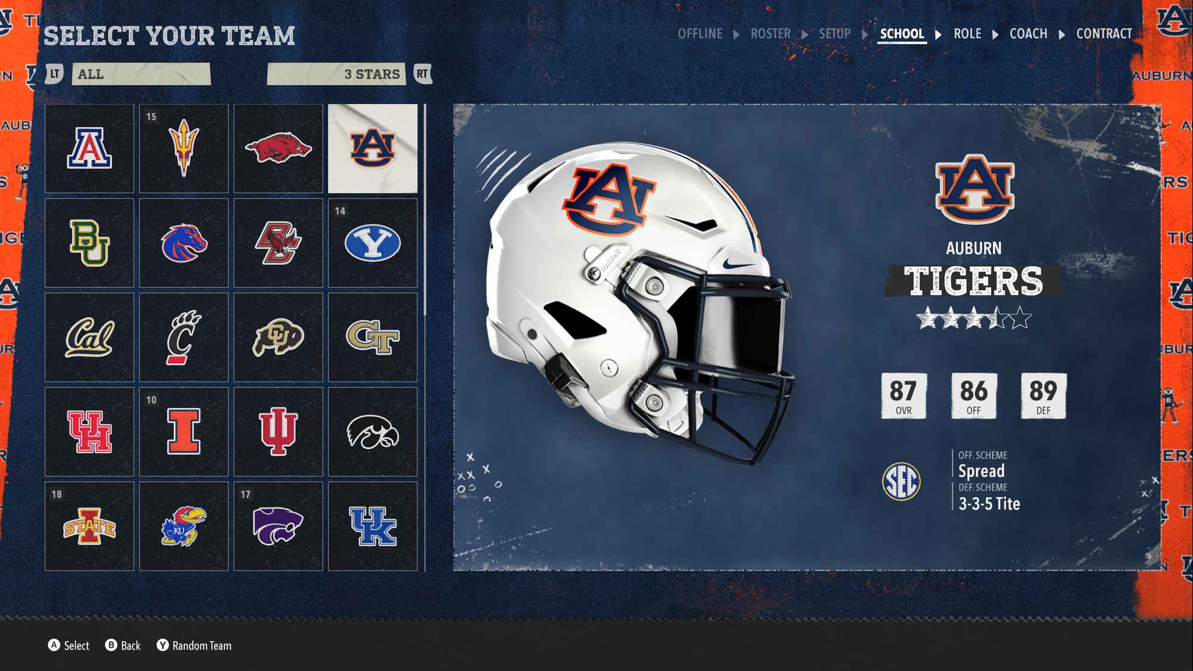This screenshot has width=1193, height=671.
Task: Click the Back B button
Action: [x=123, y=645]
